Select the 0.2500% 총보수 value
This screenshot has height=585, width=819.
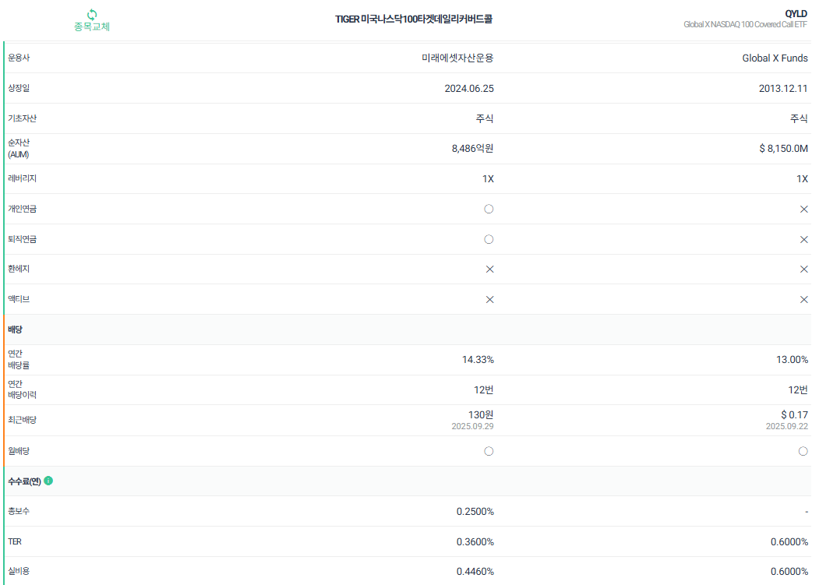[x=475, y=512]
